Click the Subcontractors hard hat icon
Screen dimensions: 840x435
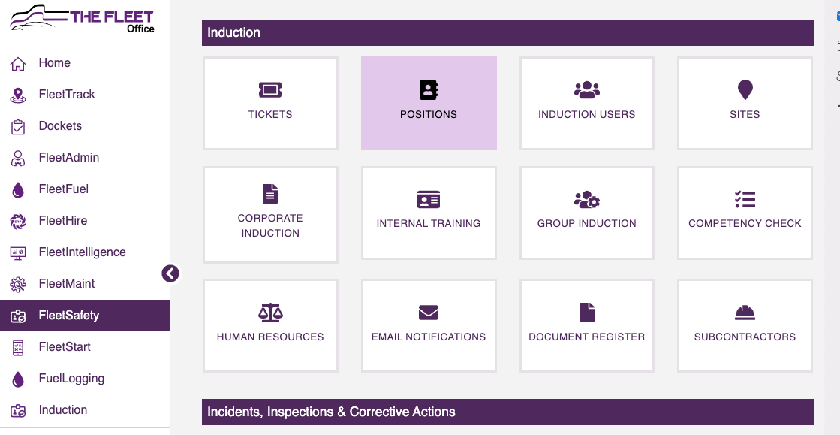745,313
